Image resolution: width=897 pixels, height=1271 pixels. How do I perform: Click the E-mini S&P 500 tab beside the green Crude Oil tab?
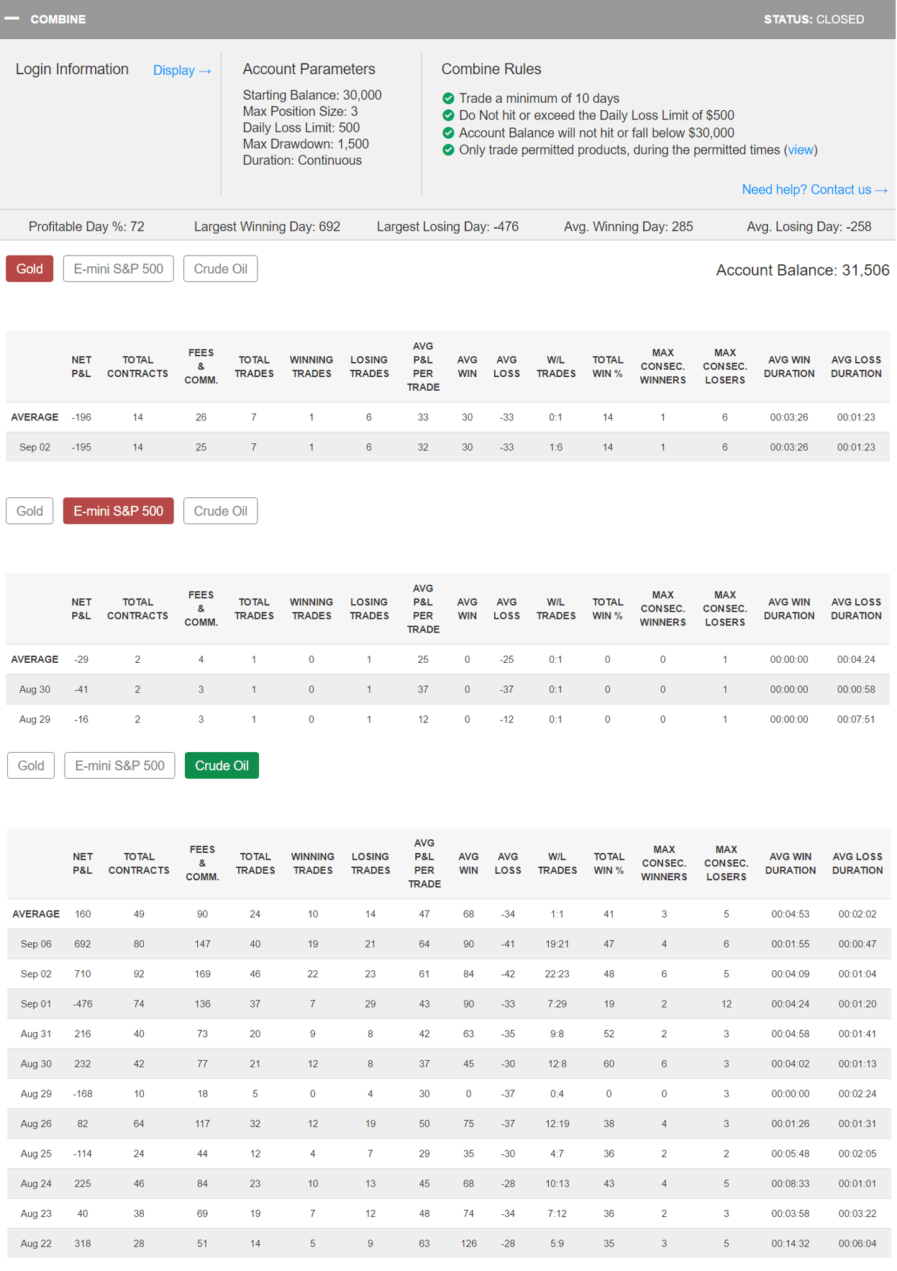[x=119, y=766]
